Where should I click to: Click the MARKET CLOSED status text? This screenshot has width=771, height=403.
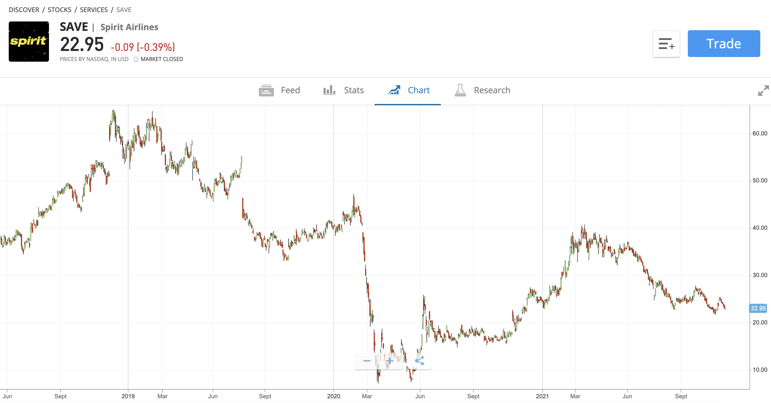click(x=162, y=59)
